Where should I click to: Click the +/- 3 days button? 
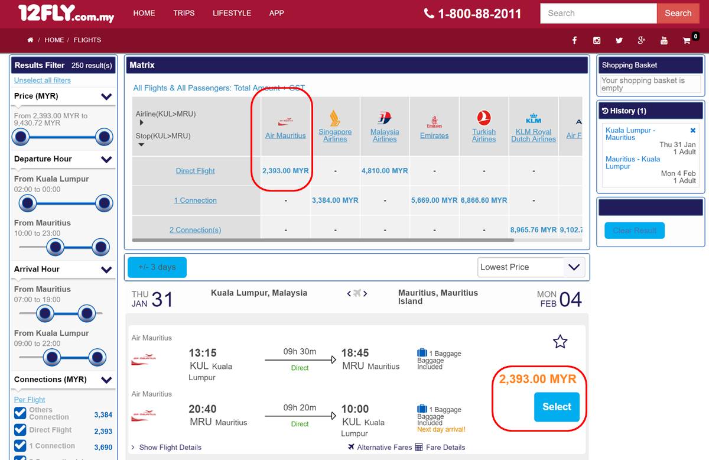157,267
